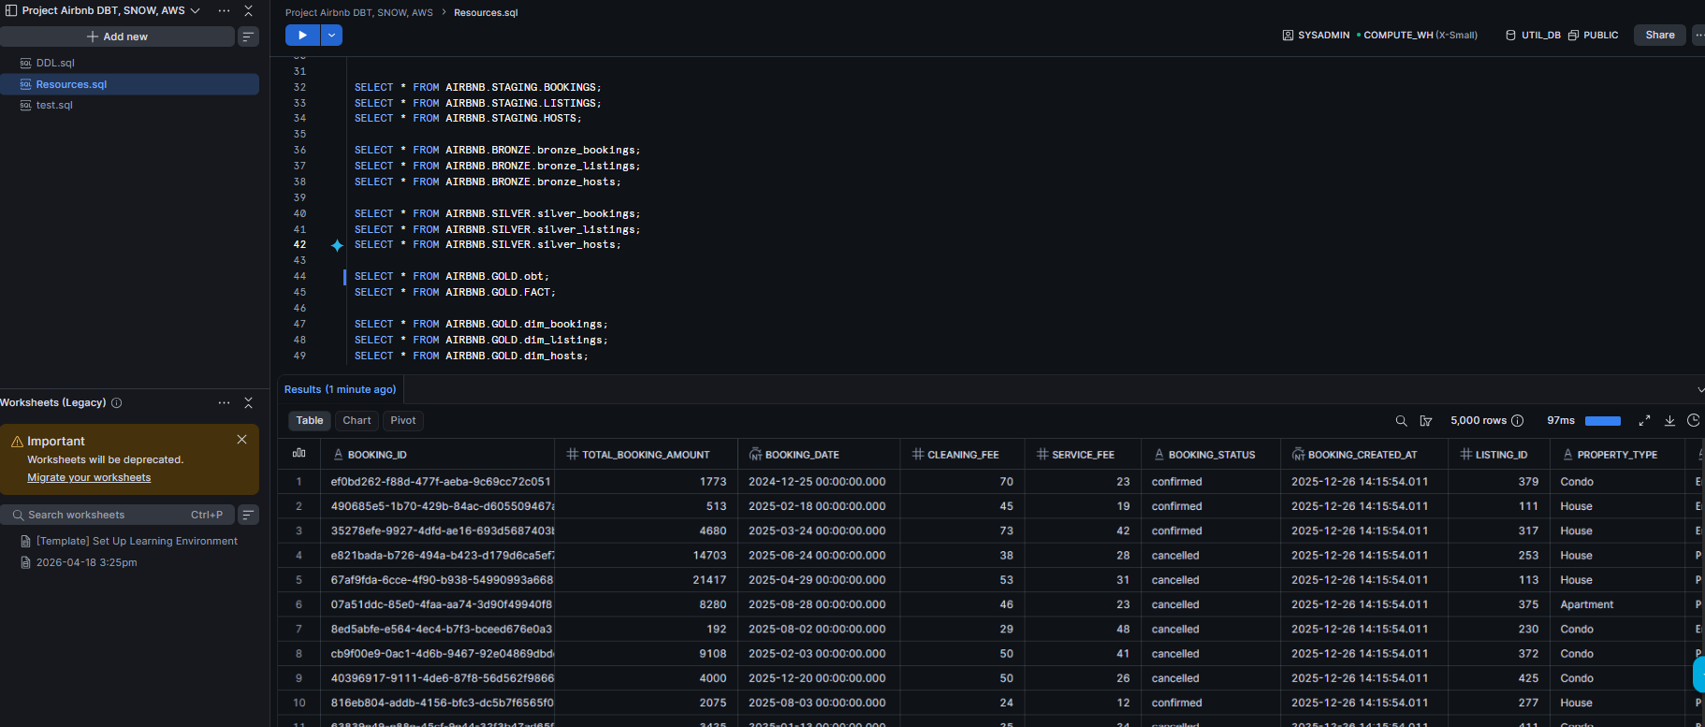Click the Migrate your worksheets link
1705x727 pixels.
[x=89, y=478]
